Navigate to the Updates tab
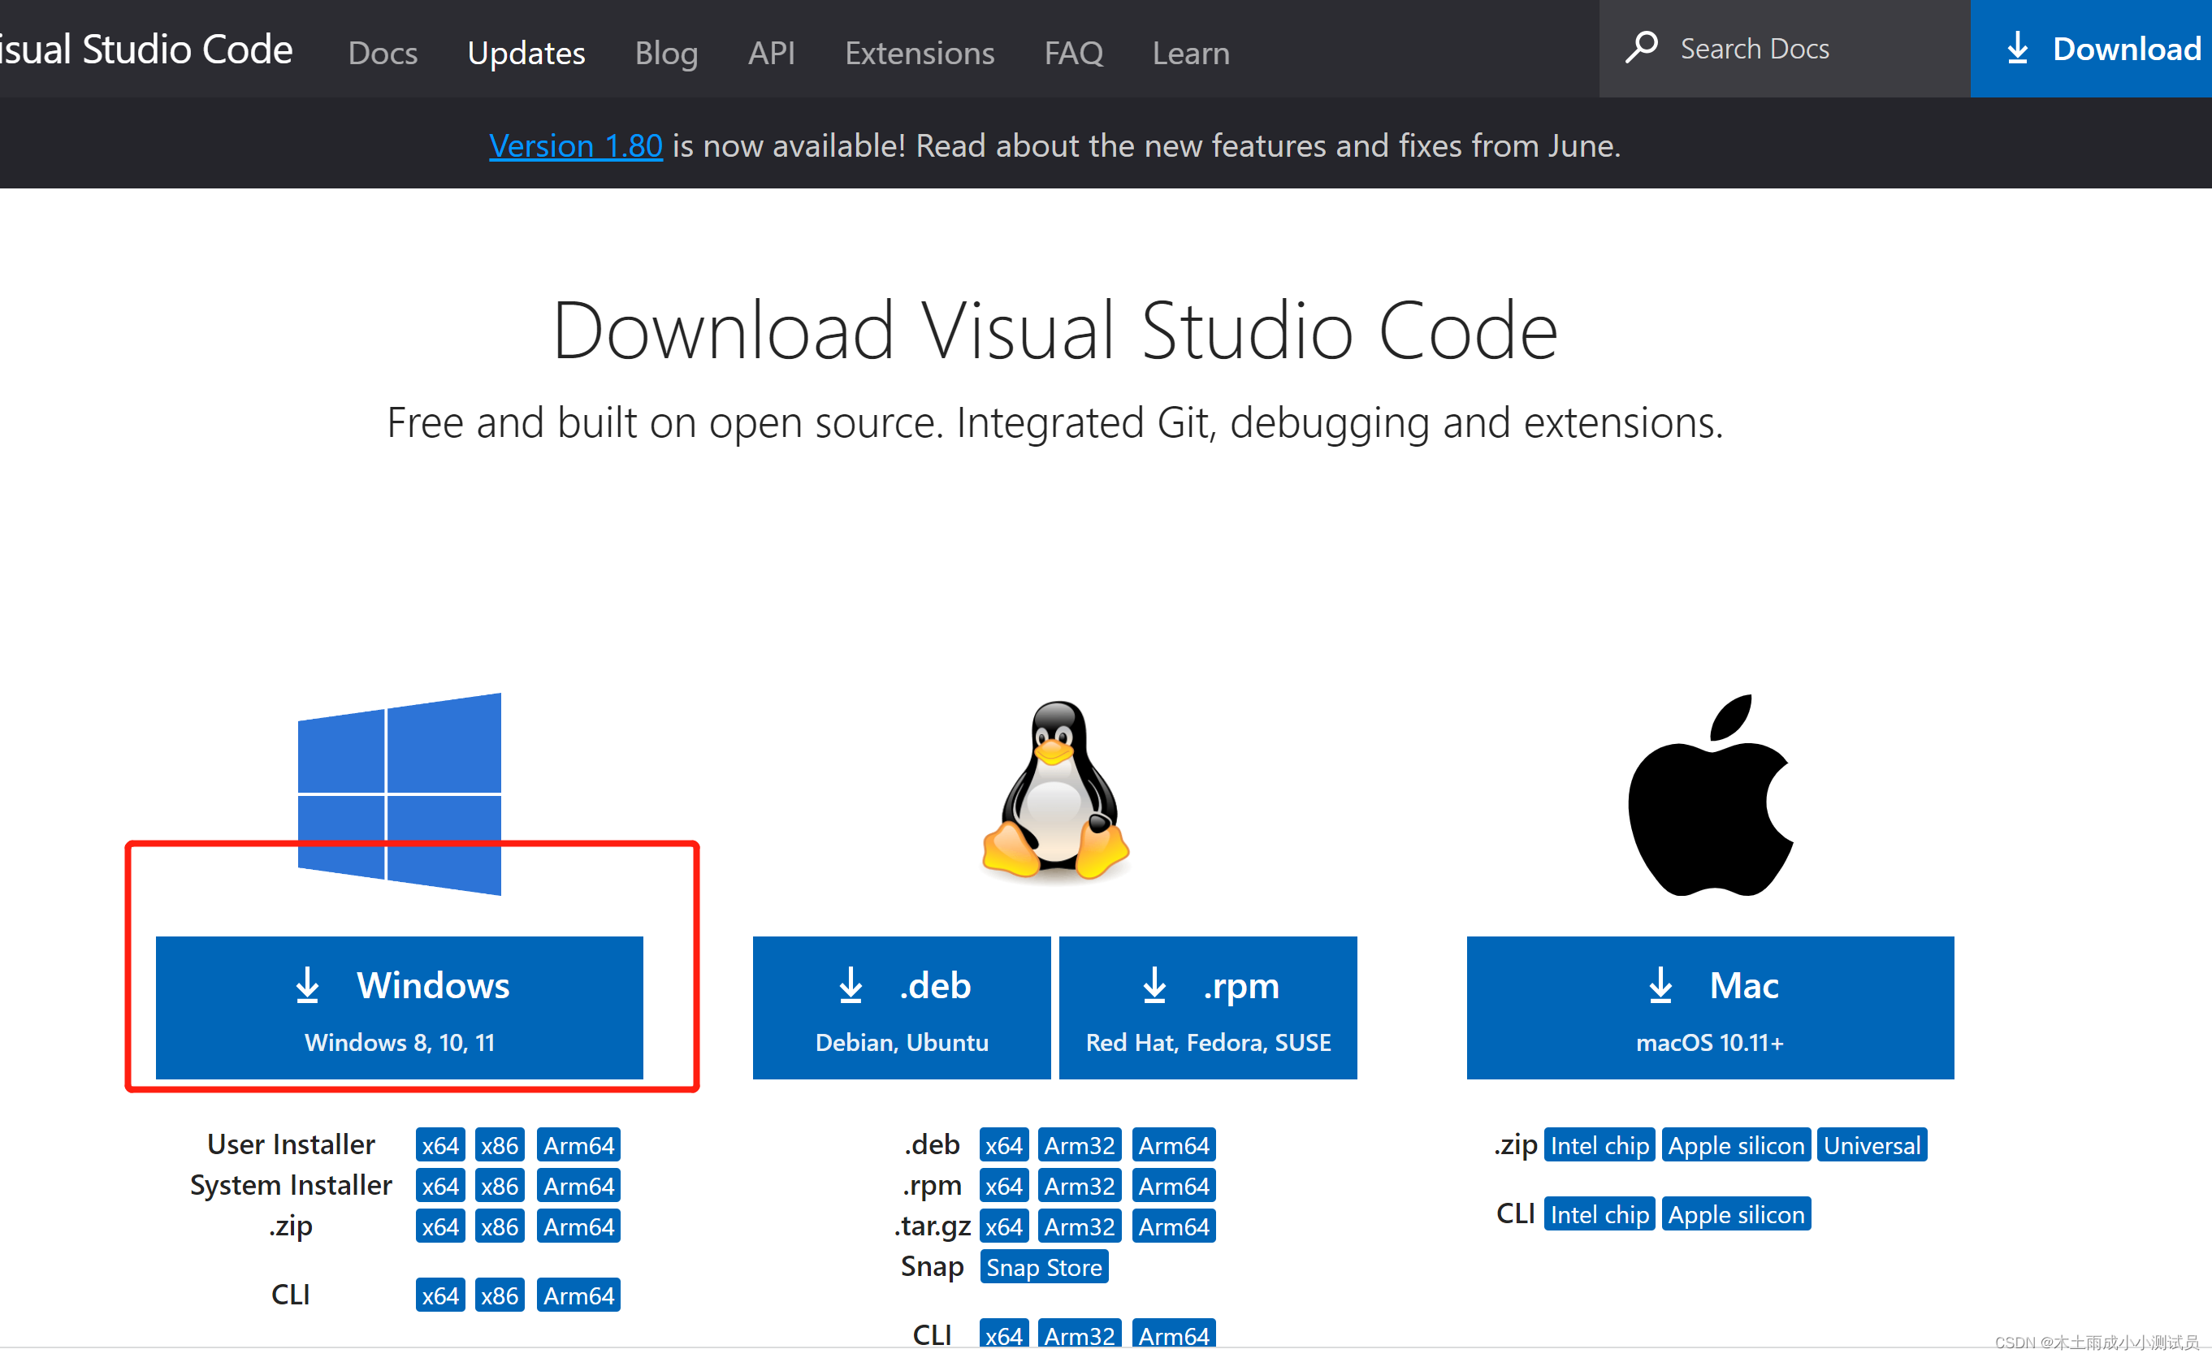This screenshot has width=2212, height=1358. pyautogui.click(x=526, y=52)
